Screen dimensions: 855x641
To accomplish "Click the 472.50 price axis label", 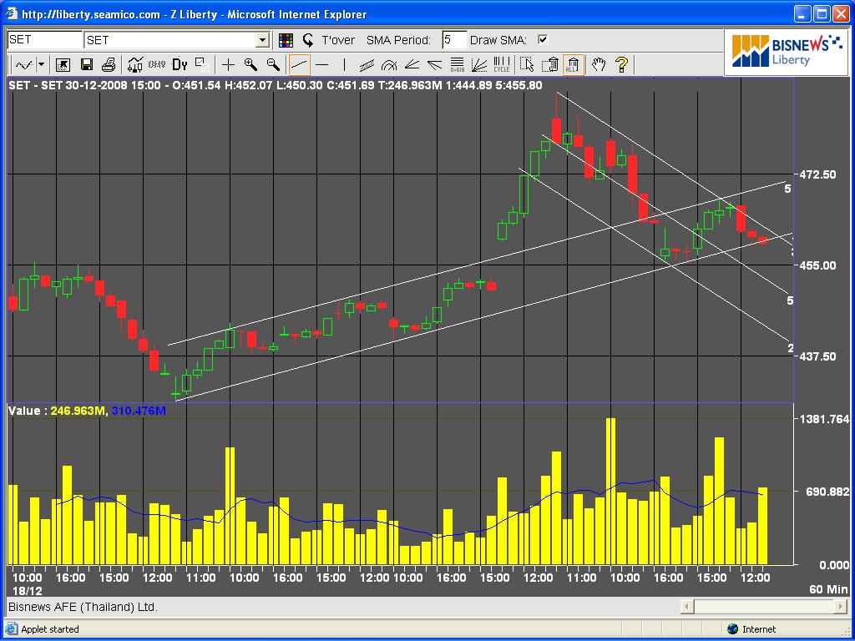I will (817, 174).
